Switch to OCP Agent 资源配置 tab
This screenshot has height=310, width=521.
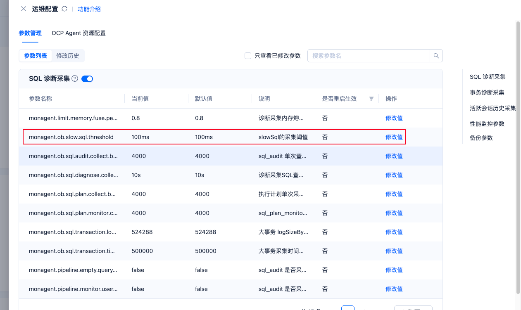(x=79, y=33)
